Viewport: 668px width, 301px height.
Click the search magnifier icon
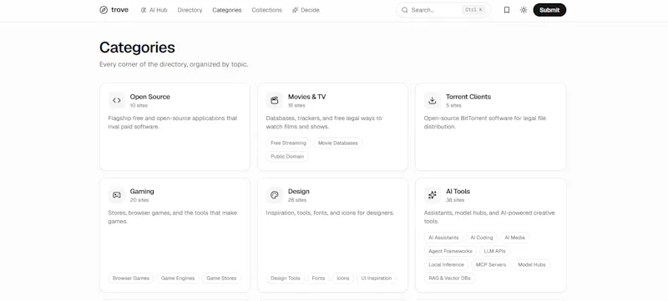pos(405,10)
